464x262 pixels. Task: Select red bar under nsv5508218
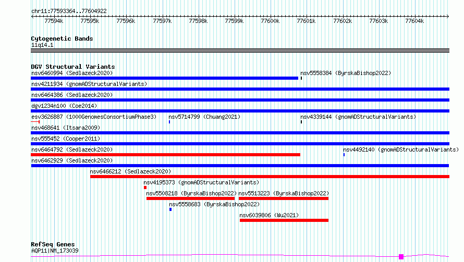coord(191,198)
